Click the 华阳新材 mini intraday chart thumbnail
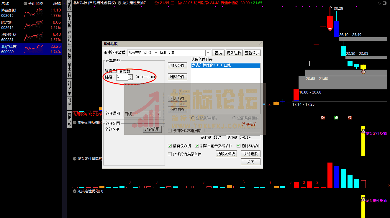The image size is (390, 218). coord(33,37)
